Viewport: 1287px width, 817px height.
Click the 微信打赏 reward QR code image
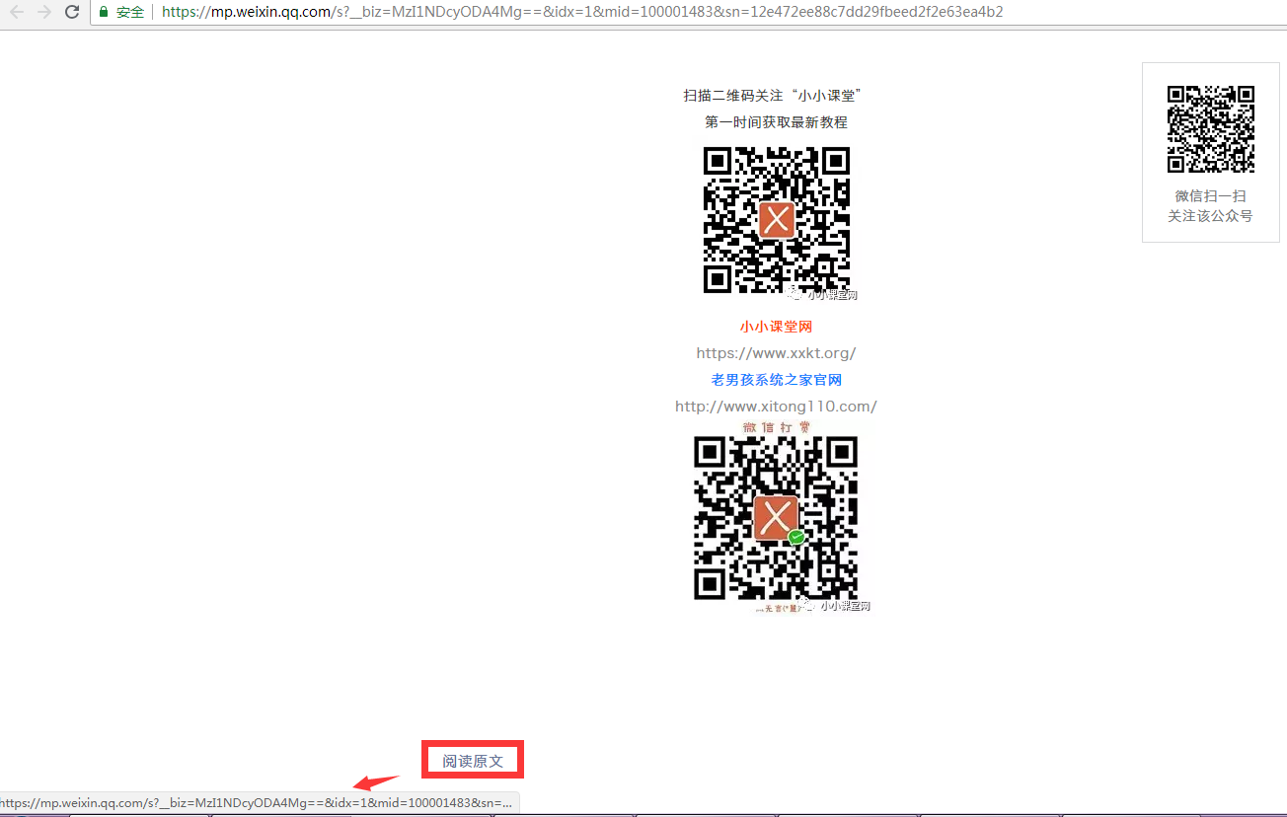tap(776, 518)
